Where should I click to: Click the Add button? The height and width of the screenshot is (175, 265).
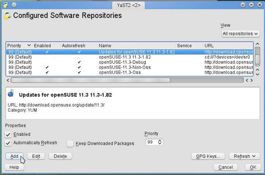click(x=14, y=156)
